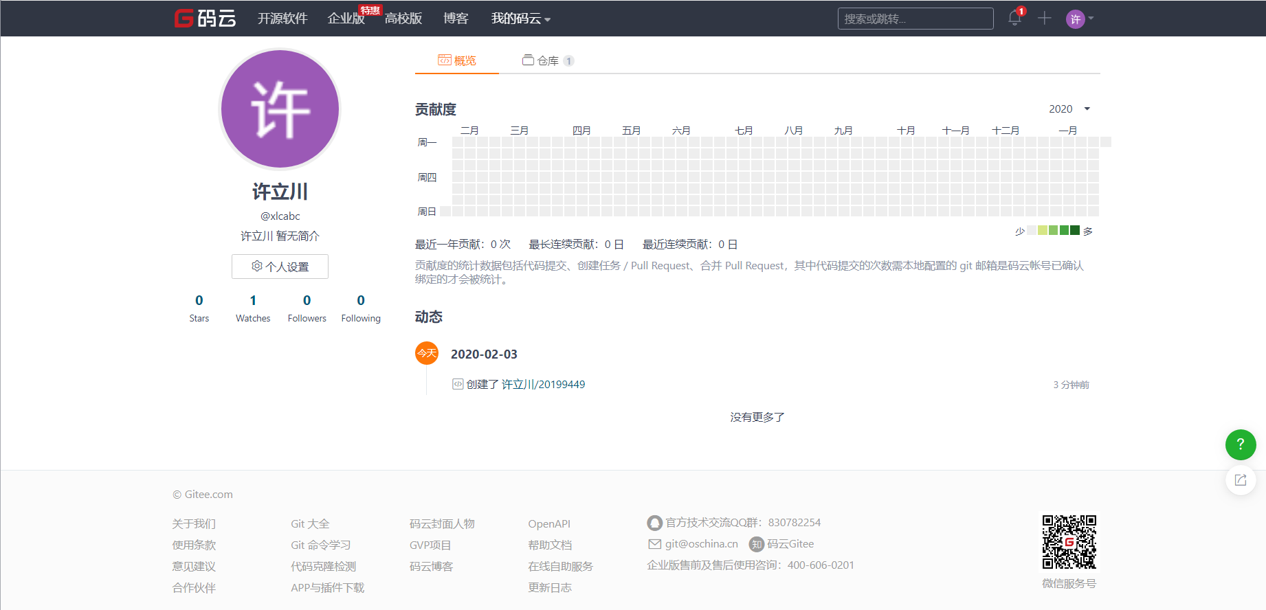1266x610 pixels.
Task: Click the QQ group number 830782254
Action: (795, 523)
